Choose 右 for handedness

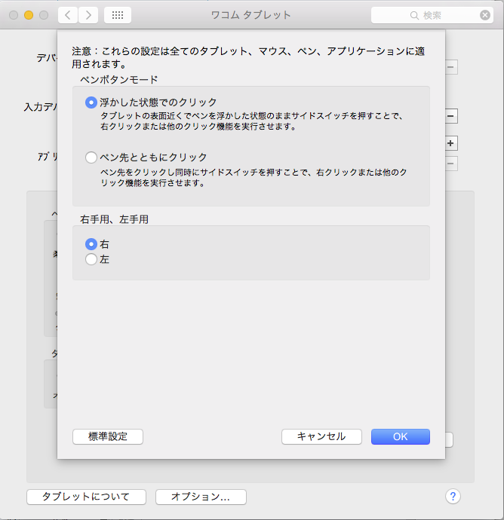coord(91,244)
